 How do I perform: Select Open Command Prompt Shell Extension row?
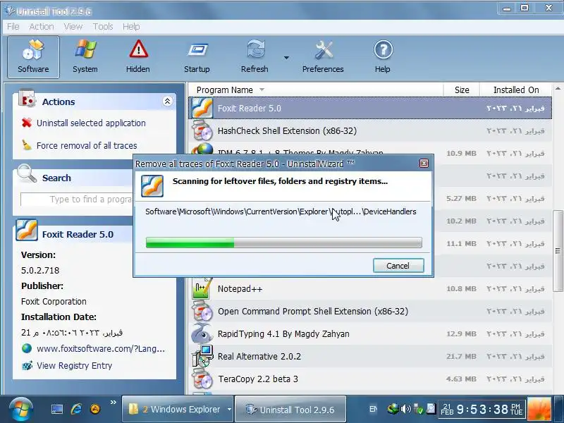tap(369, 312)
